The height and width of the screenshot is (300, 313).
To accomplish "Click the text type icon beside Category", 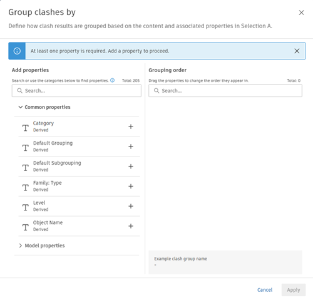I will 26,128.
